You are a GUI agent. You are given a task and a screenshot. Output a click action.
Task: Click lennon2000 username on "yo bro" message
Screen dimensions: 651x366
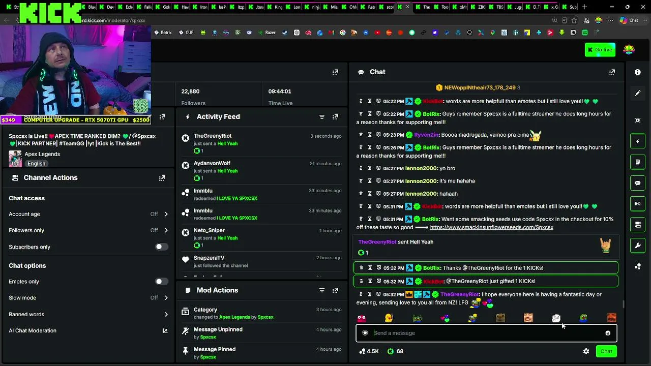coord(421,168)
